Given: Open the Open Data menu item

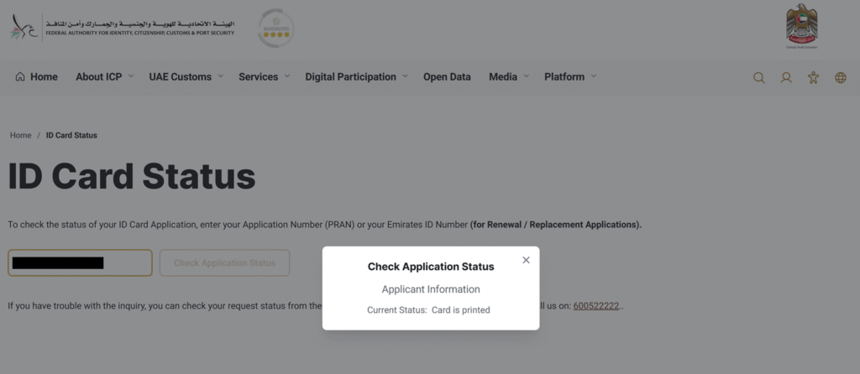Looking at the screenshot, I should [x=447, y=77].
